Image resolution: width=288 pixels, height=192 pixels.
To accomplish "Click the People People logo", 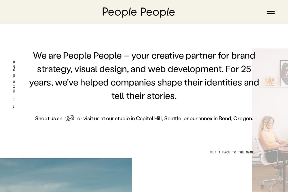I will click(139, 12).
